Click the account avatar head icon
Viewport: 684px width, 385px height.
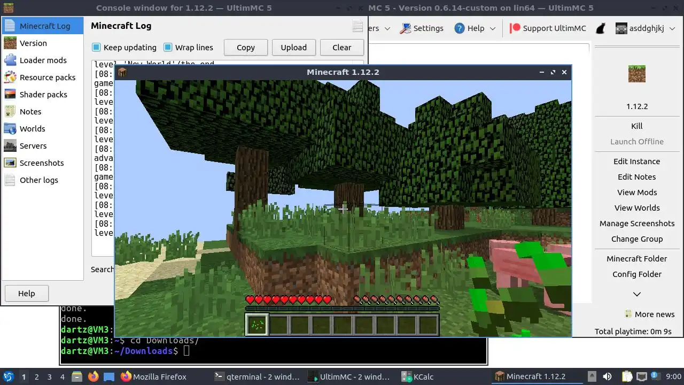[x=621, y=28]
